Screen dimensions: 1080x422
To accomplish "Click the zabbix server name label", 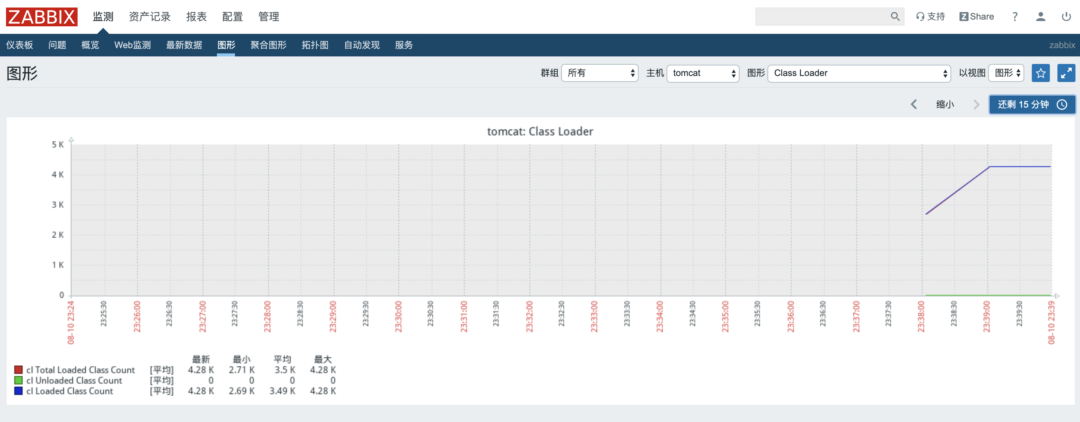I will click(1062, 45).
